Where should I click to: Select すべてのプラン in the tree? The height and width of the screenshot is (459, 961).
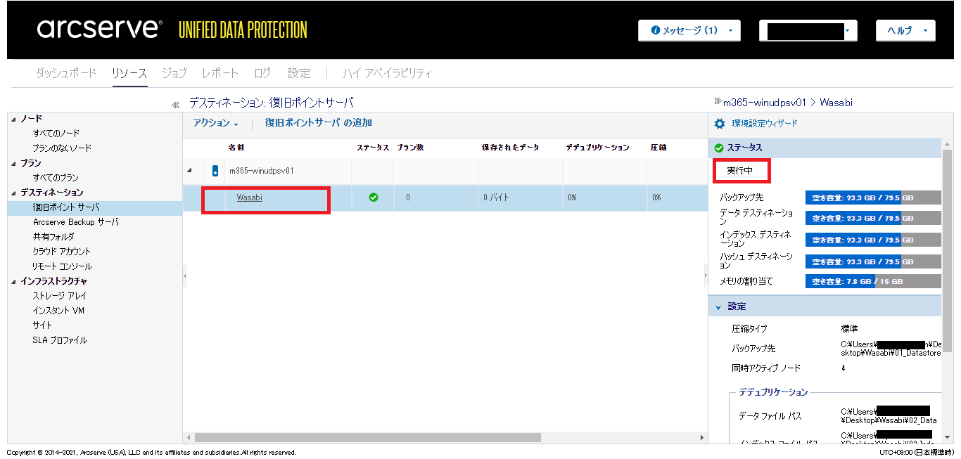tap(56, 178)
